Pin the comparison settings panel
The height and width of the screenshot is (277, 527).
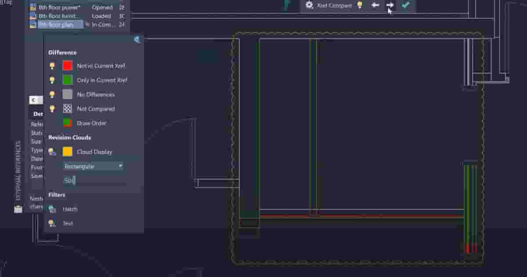pyautogui.click(x=137, y=40)
